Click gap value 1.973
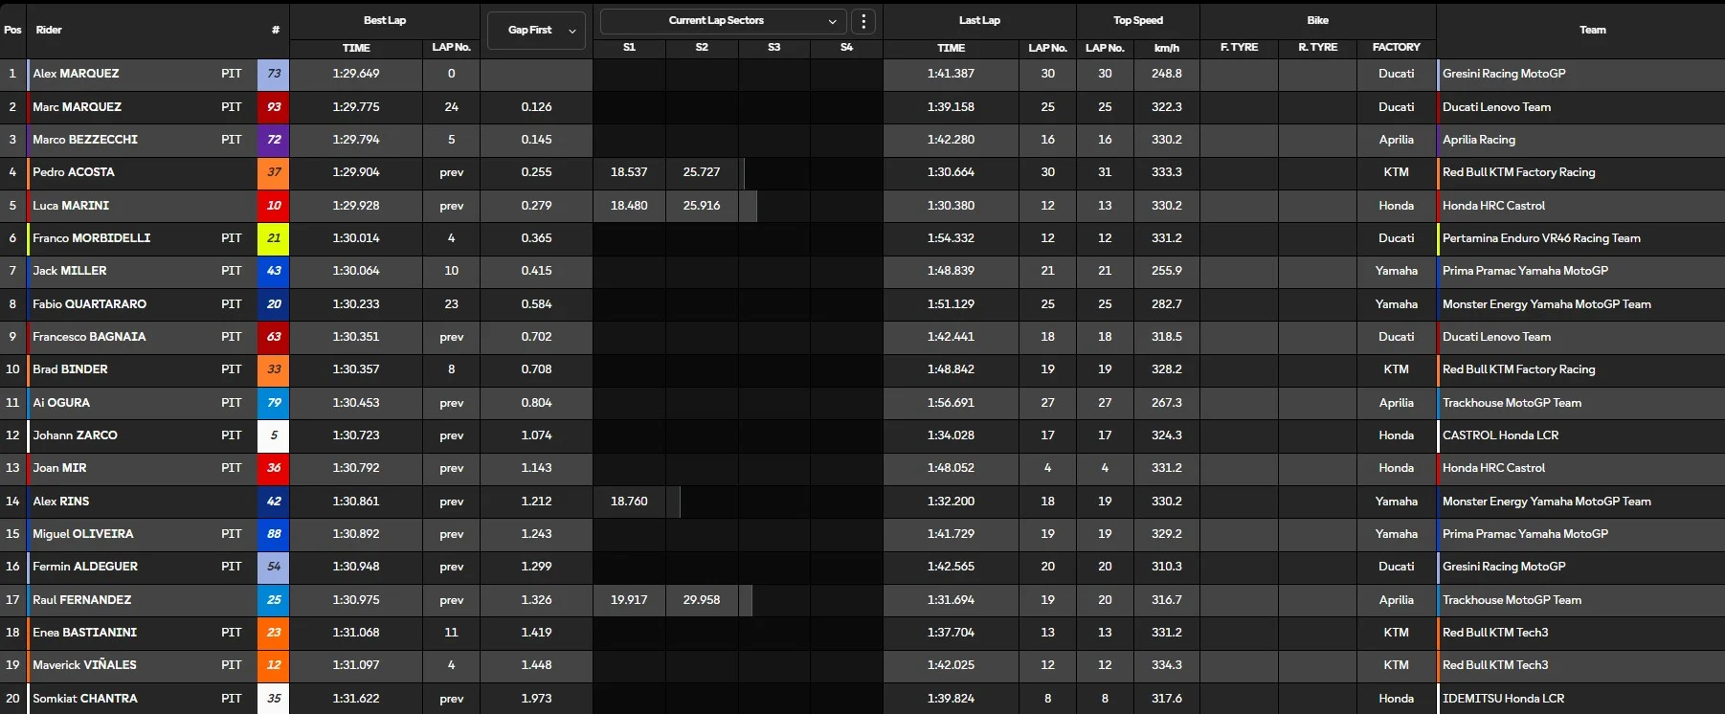Viewport: 1725px width, 714px height. tap(536, 699)
